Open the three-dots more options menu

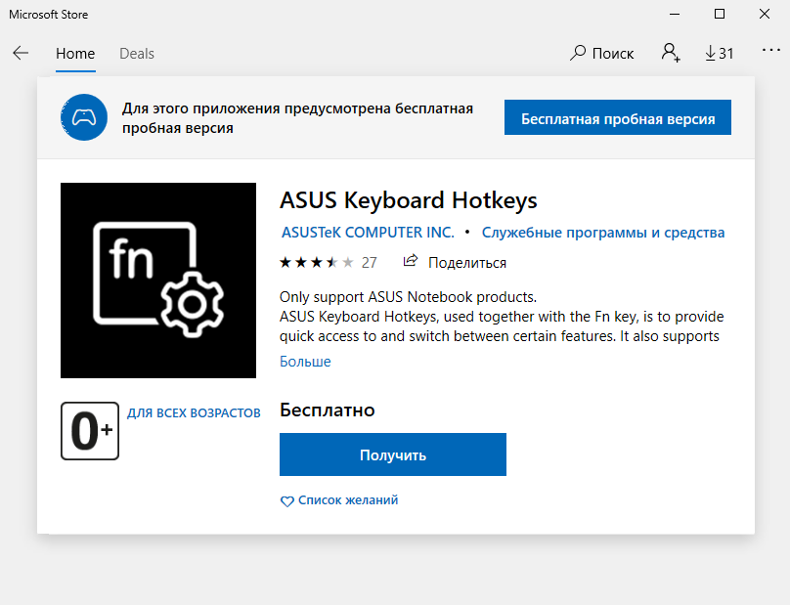[770, 50]
